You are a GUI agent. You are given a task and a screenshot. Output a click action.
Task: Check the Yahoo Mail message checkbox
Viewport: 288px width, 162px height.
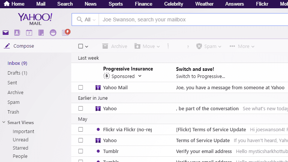[81, 87]
